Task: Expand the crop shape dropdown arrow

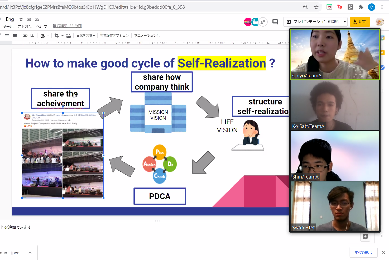Action: point(63,36)
